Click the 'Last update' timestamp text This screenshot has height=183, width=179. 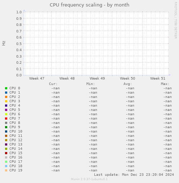point(134,175)
